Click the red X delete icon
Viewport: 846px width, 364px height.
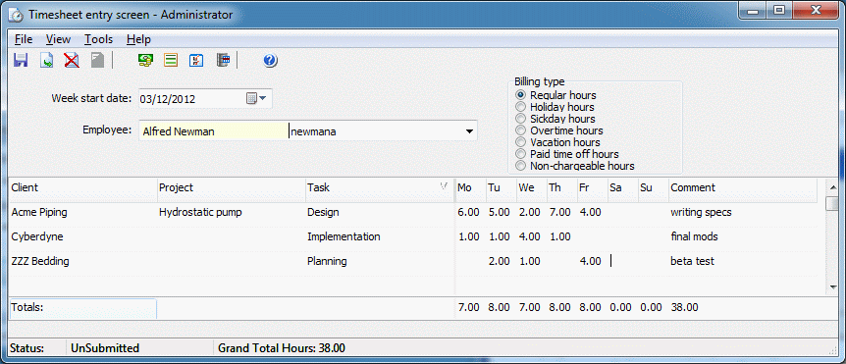tap(72, 60)
